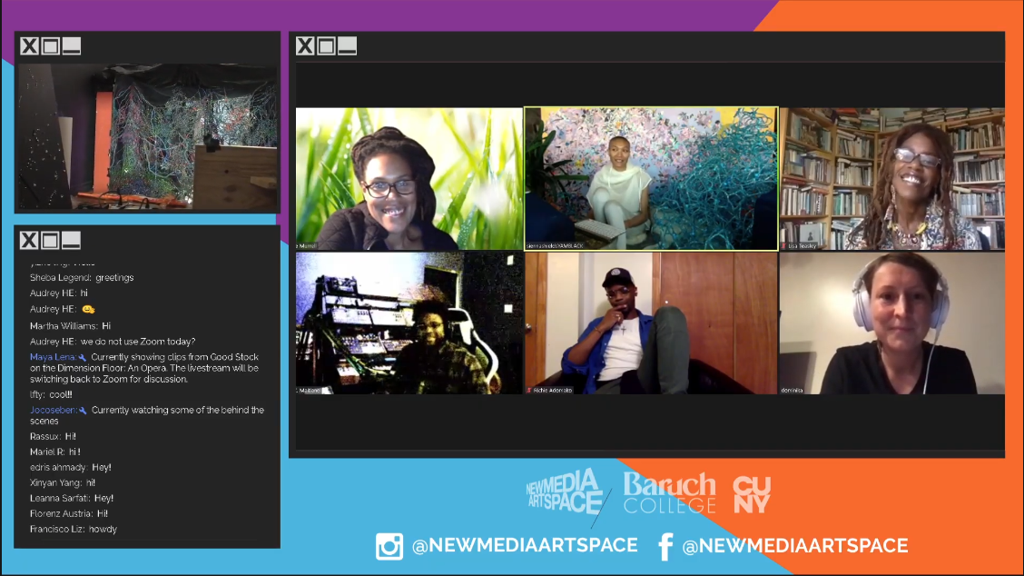Click the 'Rassux: Hi!' chat message

[x=53, y=436]
